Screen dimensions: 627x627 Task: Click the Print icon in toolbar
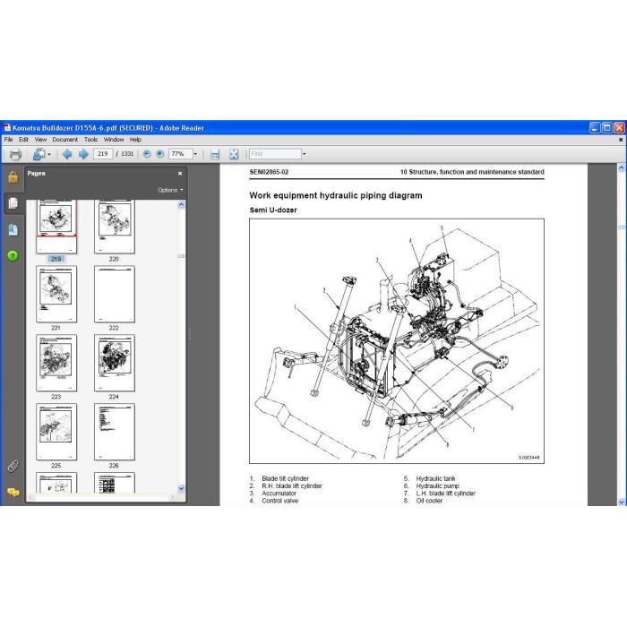(15, 154)
